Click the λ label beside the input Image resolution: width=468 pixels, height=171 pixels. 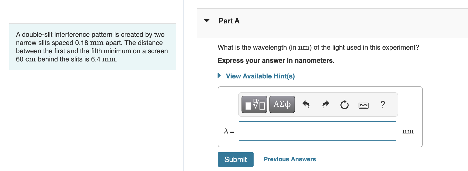pyautogui.click(x=228, y=131)
